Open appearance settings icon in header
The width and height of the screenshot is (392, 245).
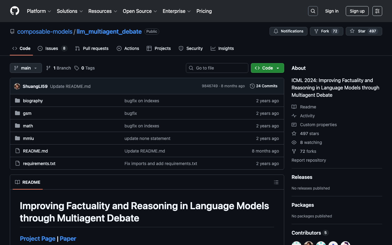point(377,11)
